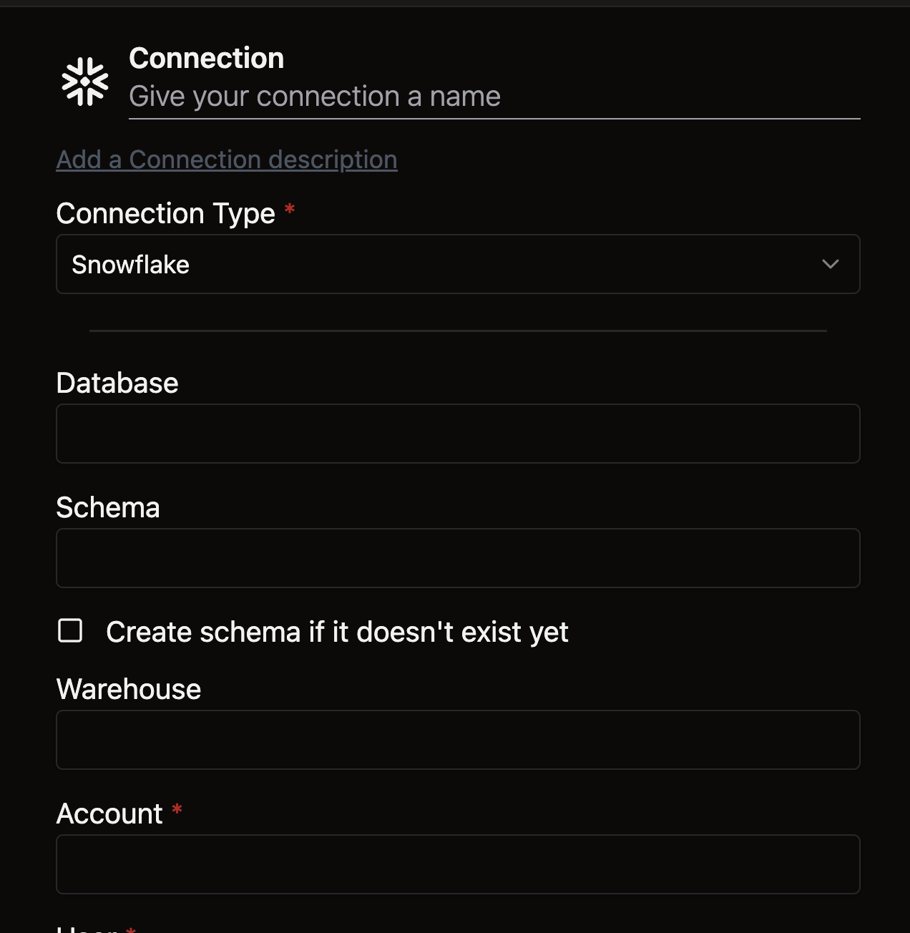The height and width of the screenshot is (933, 910).
Task: Click the Snowflake logo icon
Action: (85, 82)
